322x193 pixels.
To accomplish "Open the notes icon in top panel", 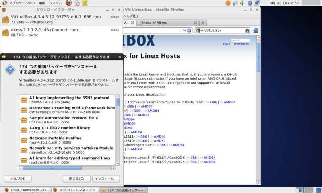I will (85, 3).
